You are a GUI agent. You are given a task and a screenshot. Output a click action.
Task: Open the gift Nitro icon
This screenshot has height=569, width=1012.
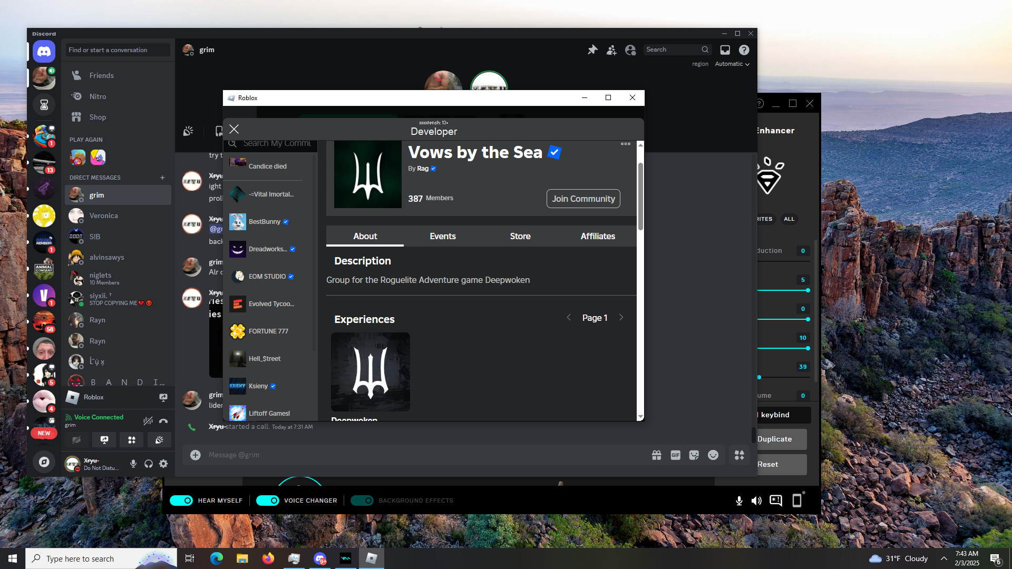tap(656, 455)
